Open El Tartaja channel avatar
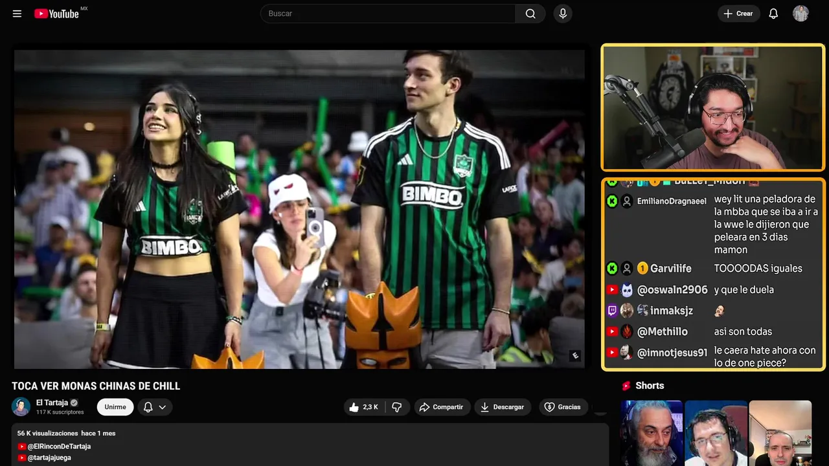Viewport: 829px width, 466px height. pyautogui.click(x=21, y=406)
